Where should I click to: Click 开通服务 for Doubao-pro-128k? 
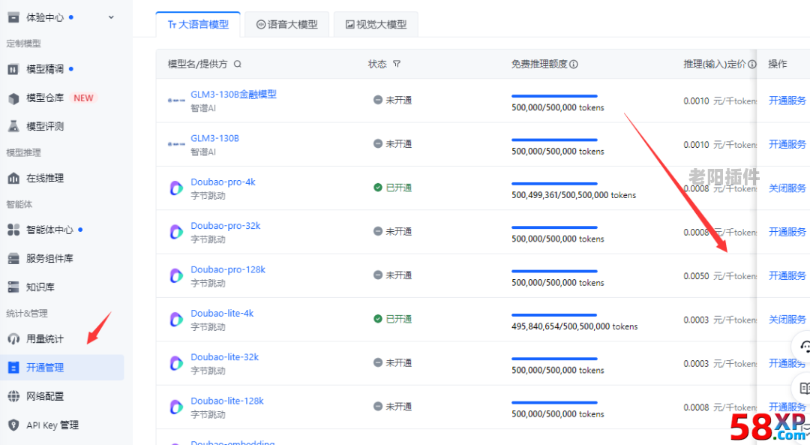click(787, 276)
